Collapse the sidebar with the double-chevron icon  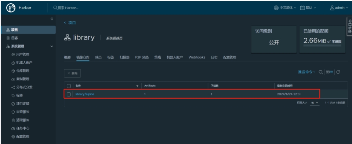tap(52, 19)
